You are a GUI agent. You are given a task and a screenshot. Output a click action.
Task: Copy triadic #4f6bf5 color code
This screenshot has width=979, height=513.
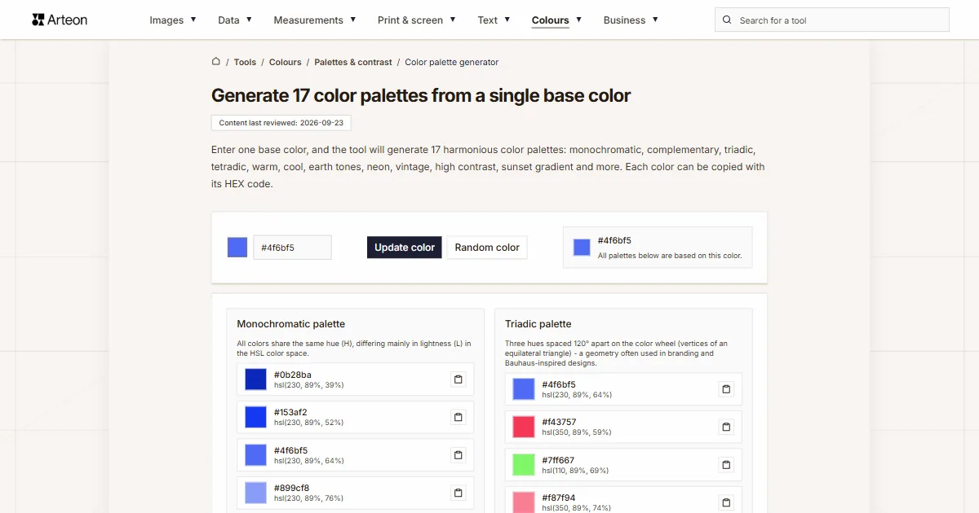[x=726, y=389]
